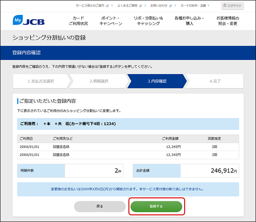Confirm with the green 登録する button

click(x=156, y=207)
